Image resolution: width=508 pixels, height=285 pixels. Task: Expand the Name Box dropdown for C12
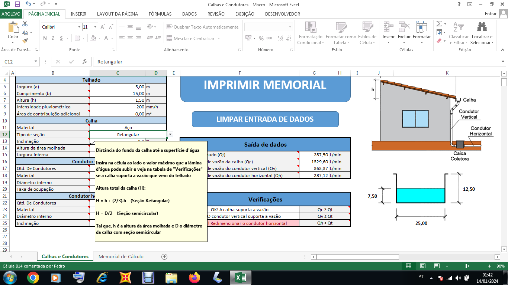click(x=36, y=62)
